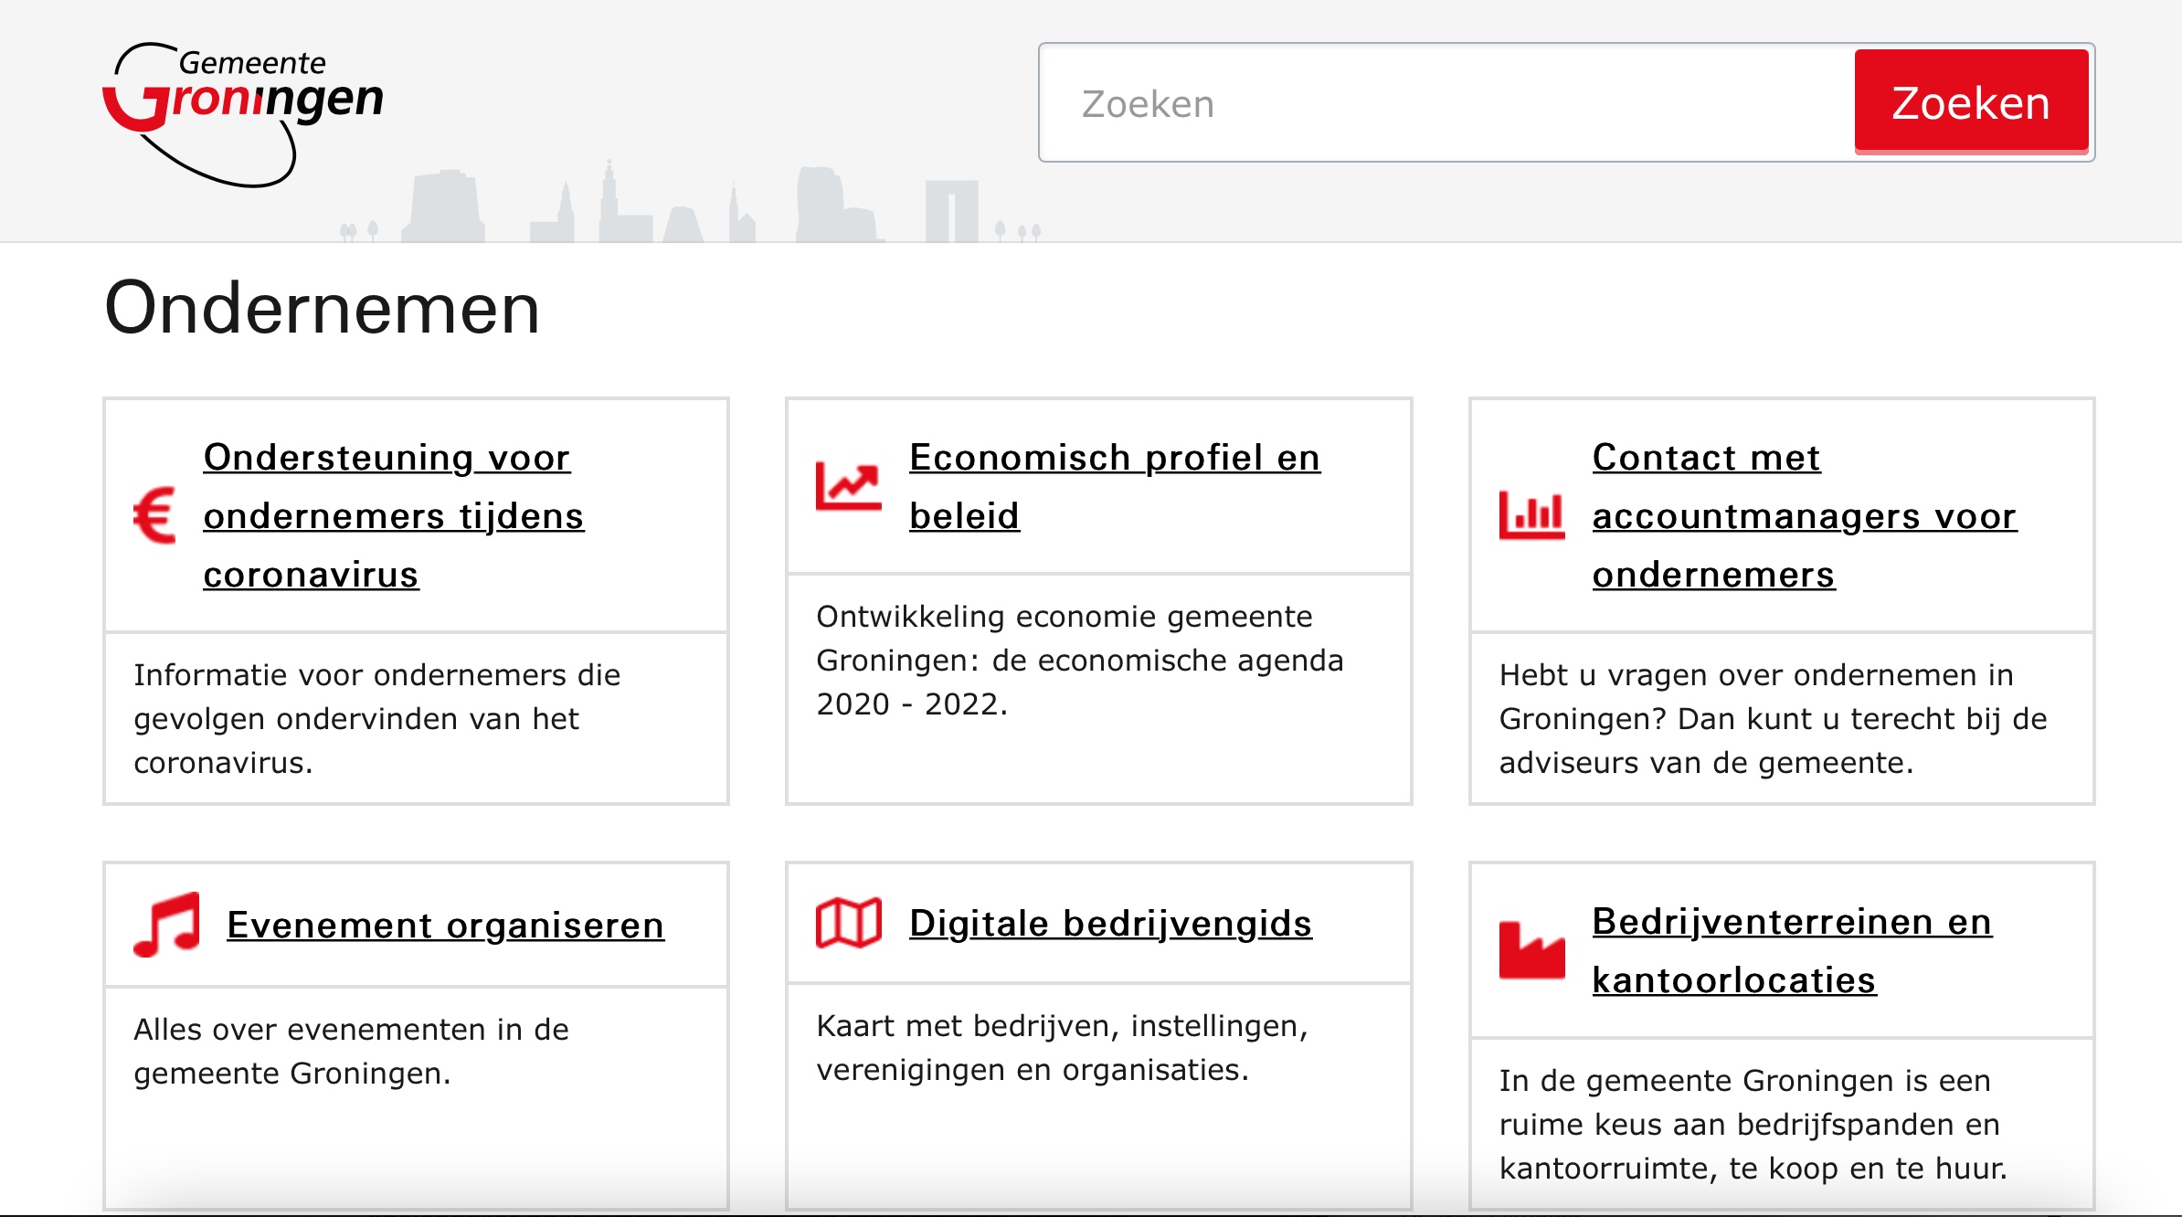Screen dimensions: 2182x1217
Task: Click the Gemeente Groningen logo
Action: pos(243,111)
